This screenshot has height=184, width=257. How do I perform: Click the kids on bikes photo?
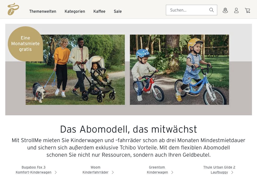179,70
